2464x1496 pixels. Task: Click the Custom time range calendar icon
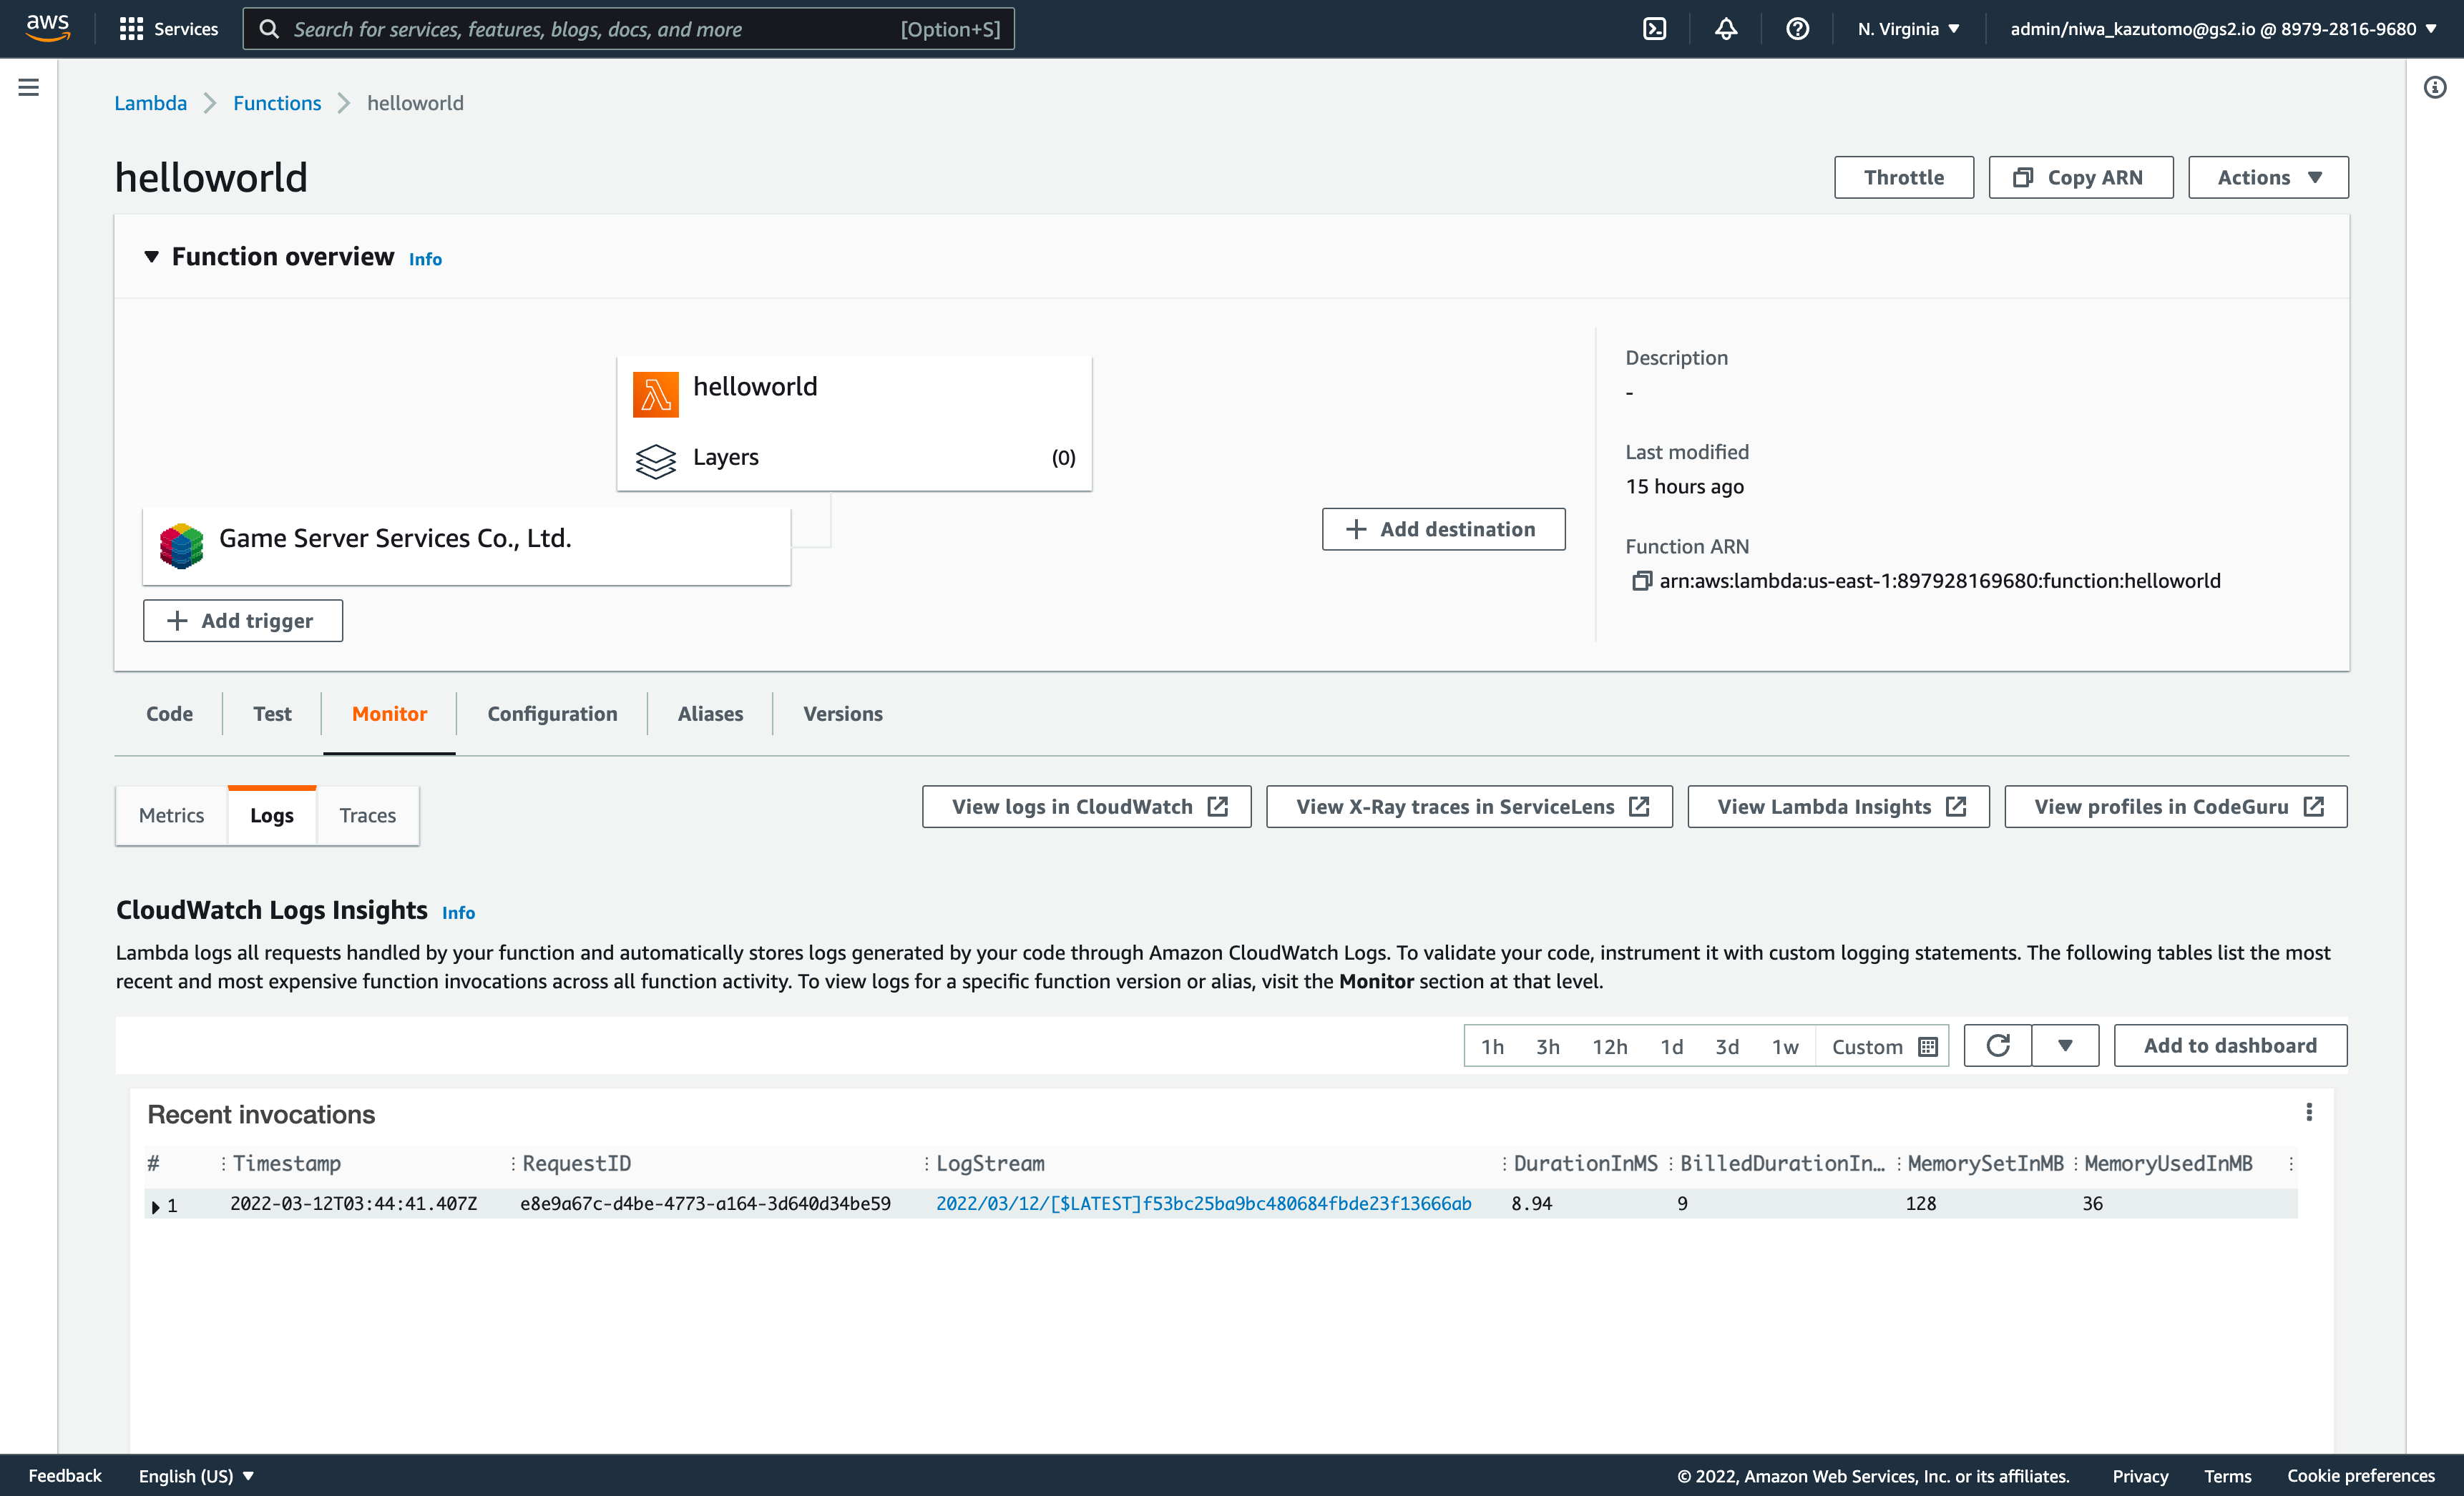tap(1928, 1046)
